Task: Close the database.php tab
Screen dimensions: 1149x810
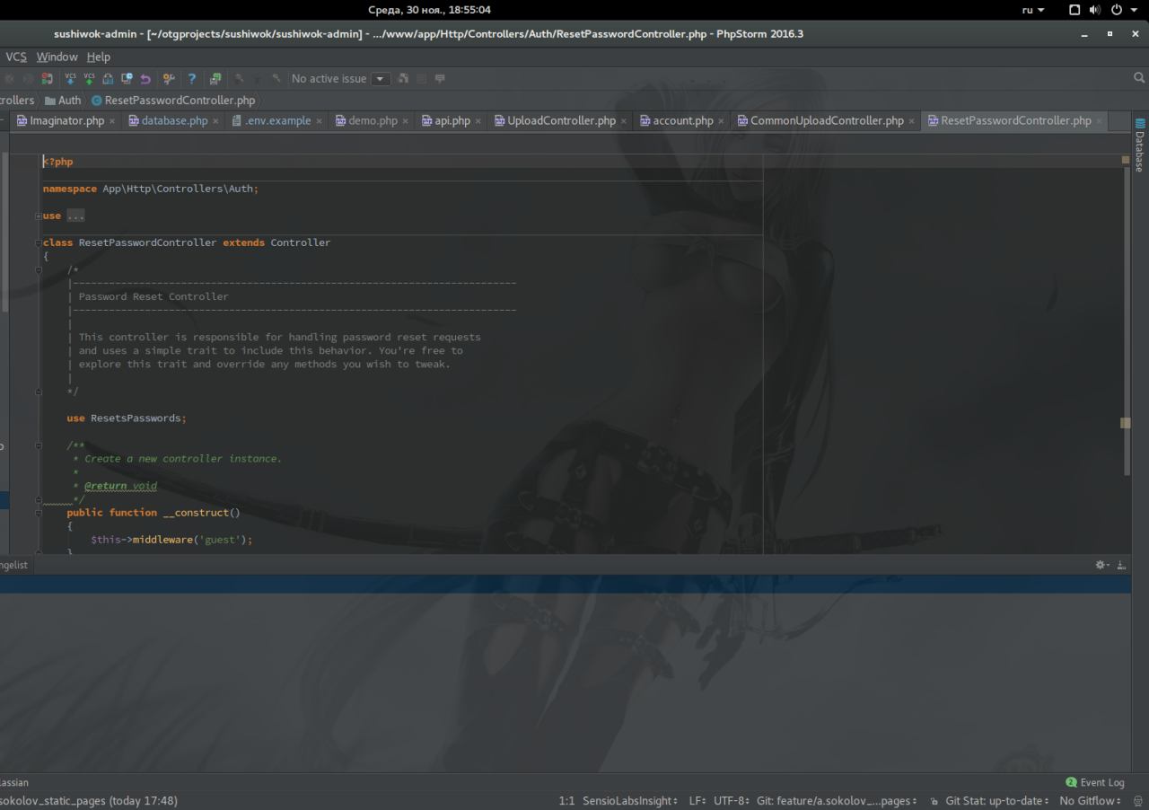Action: (215, 121)
